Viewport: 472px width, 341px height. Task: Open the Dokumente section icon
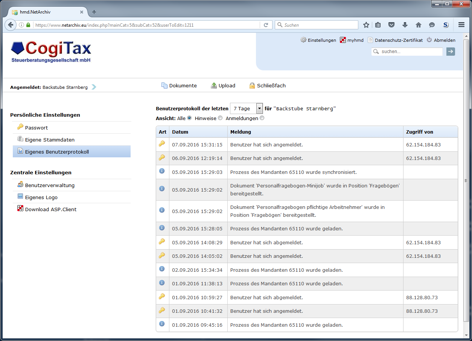(164, 85)
